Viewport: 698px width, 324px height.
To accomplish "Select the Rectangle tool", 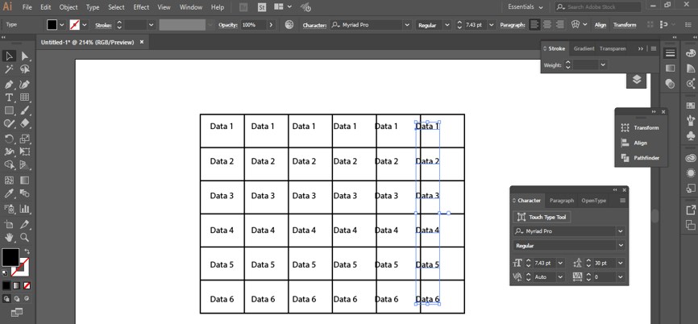I will (9, 110).
